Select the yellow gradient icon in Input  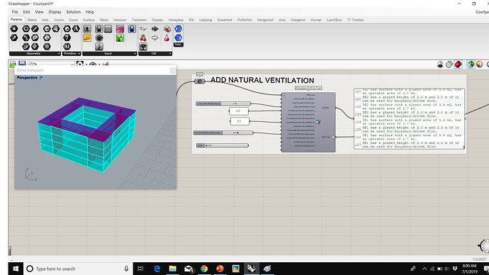(87, 38)
